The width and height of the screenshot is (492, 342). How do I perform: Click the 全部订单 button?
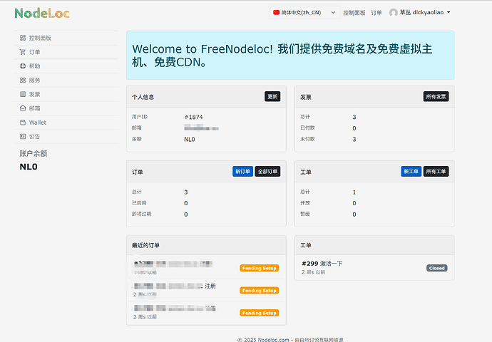tap(267, 172)
